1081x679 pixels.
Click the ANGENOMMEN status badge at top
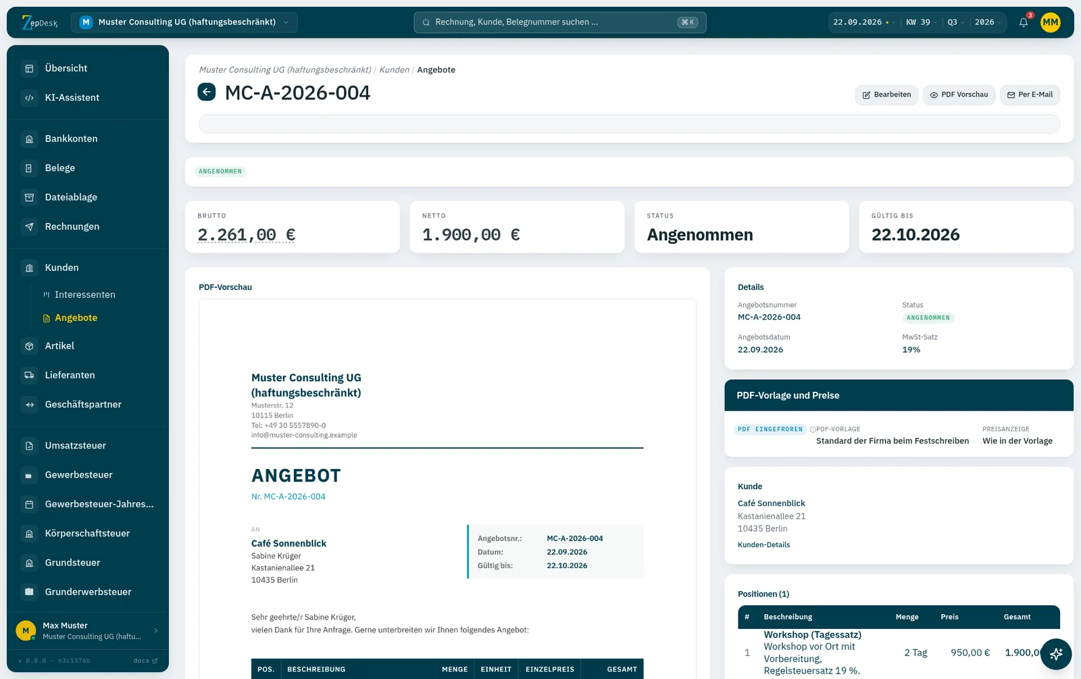220,172
